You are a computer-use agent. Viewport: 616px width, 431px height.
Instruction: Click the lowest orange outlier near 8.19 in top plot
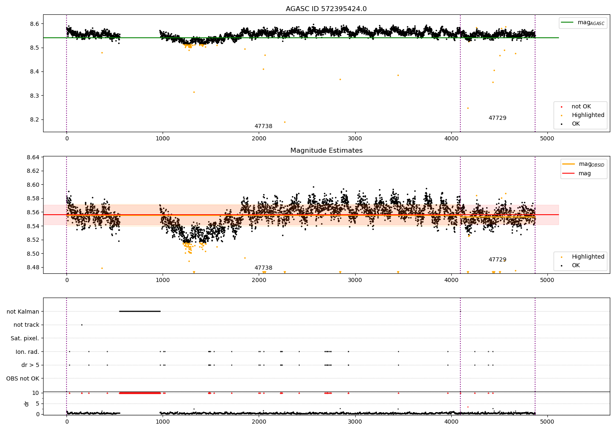(285, 122)
